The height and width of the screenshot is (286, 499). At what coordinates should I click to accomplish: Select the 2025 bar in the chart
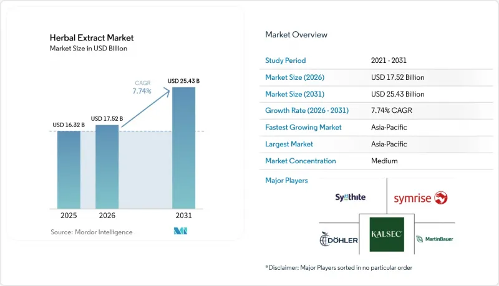point(69,169)
